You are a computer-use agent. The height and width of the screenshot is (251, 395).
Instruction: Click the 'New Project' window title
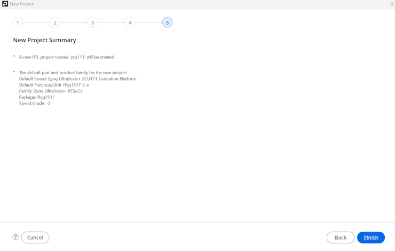click(22, 4)
